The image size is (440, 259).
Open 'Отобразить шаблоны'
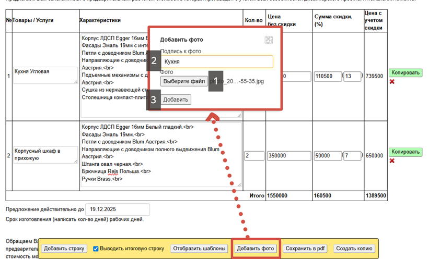(x=200, y=249)
